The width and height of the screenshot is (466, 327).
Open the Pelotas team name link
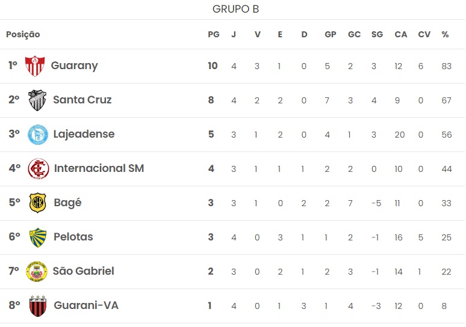coord(73,237)
